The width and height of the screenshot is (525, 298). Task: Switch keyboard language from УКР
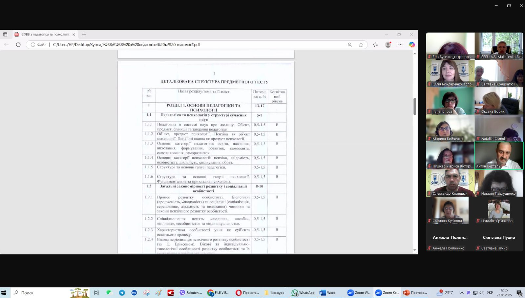click(x=490, y=293)
